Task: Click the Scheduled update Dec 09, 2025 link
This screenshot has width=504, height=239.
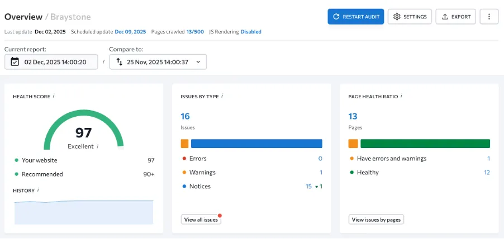Action: 130,32
